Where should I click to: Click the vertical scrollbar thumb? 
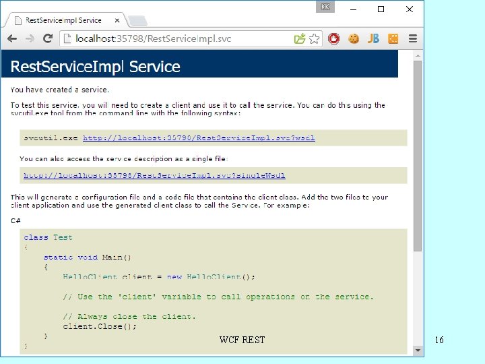(x=418, y=156)
